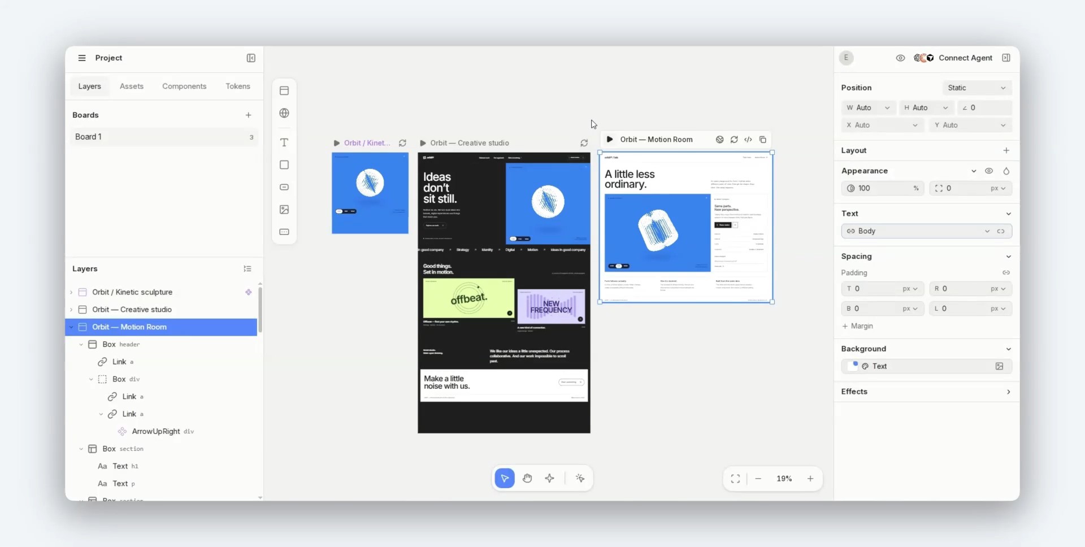The height and width of the screenshot is (547, 1085).
Task: Add a Layout with the plus button
Action: tap(1006, 151)
